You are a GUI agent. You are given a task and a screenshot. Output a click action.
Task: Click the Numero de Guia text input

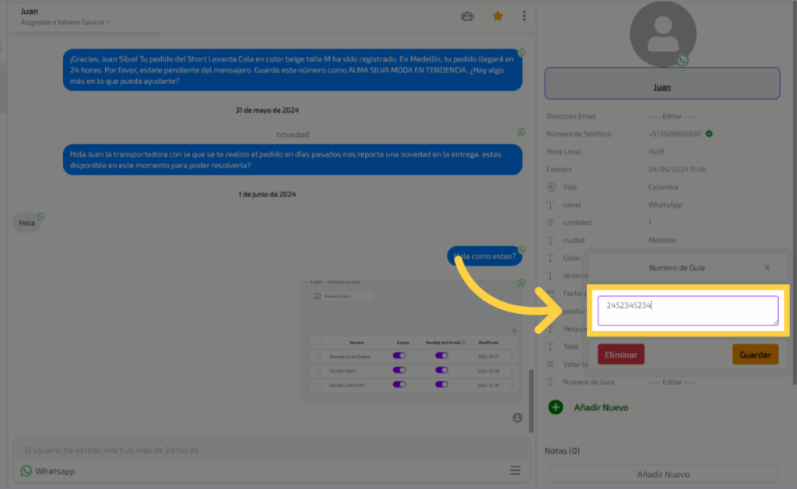pyautogui.click(x=687, y=310)
